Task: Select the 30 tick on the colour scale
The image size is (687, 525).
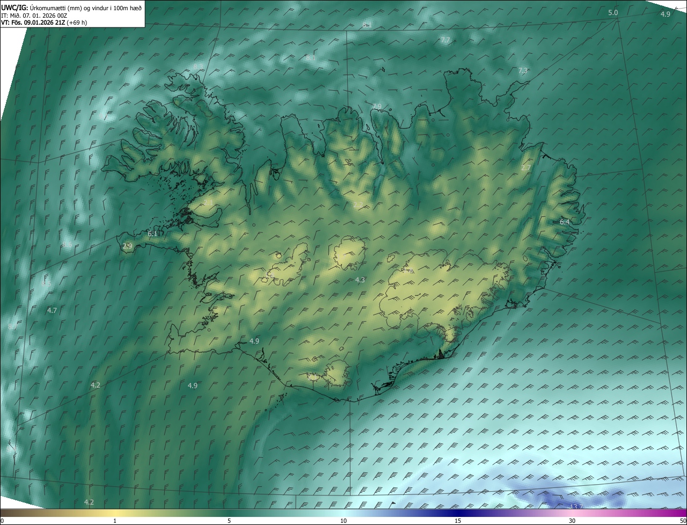Action: pyautogui.click(x=572, y=521)
